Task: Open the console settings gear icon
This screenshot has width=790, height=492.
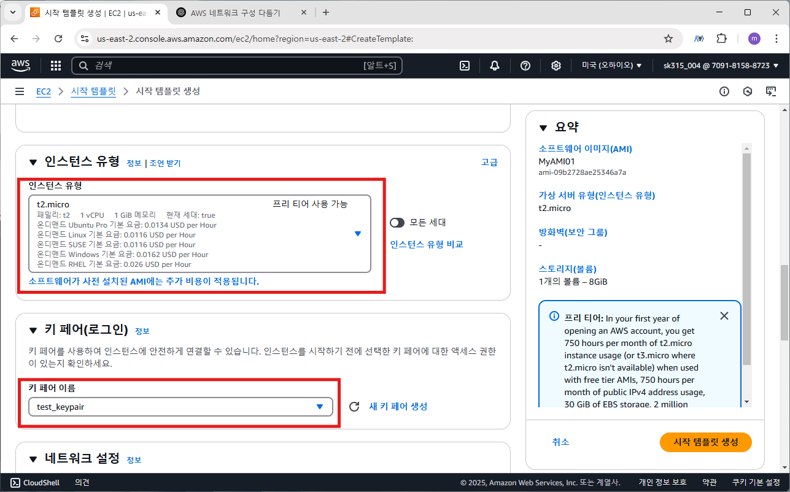Action: click(x=556, y=66)
